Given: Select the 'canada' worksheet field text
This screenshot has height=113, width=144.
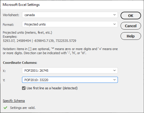Looking at the screenshot, I should (x=30, y=15).
